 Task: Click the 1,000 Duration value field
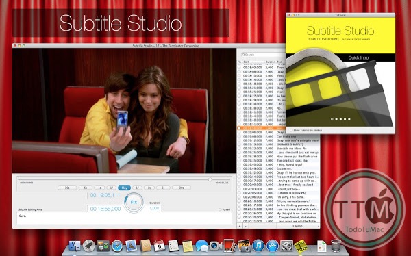click(154, 208)
